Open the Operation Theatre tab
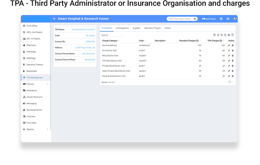Viewport: 260px width, 165px height. click(x=152, y=28)
